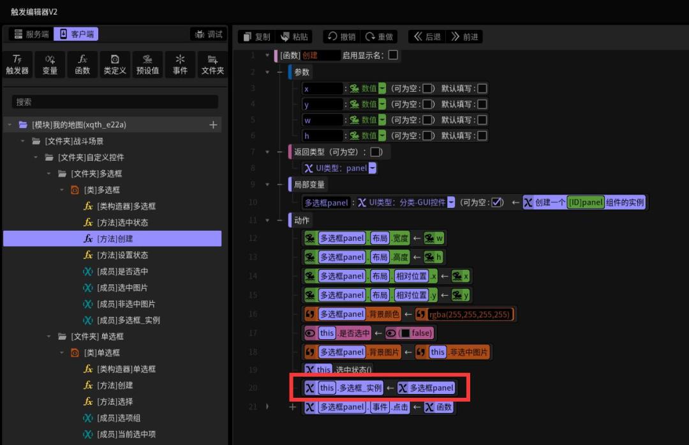
Task: Select [成员]非选中图片 in the tree
Action: coord(126,304)
